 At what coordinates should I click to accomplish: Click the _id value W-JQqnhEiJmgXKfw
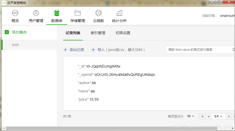[x=103, y=66]
